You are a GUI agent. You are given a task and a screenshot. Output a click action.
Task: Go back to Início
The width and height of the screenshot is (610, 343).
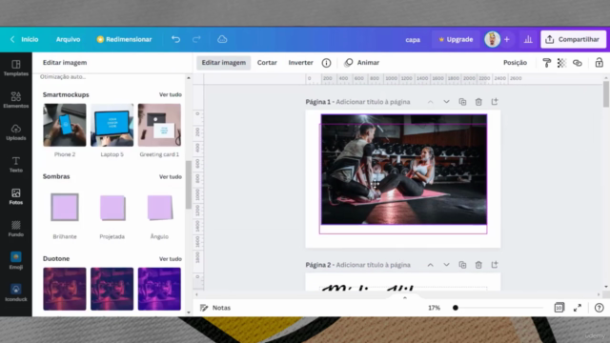click(x=25, y=39)
